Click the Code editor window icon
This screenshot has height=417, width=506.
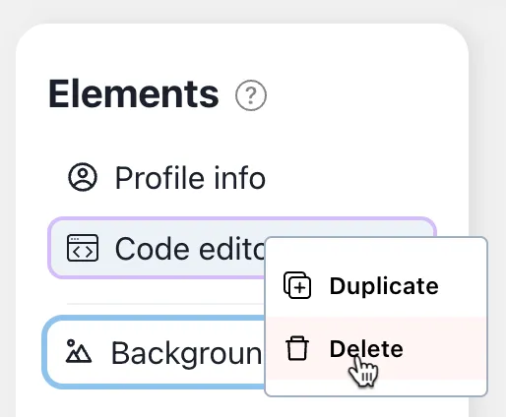point(83,248)
